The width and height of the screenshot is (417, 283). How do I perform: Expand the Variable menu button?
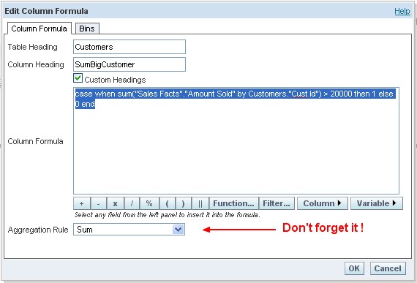tap(377, 203)
